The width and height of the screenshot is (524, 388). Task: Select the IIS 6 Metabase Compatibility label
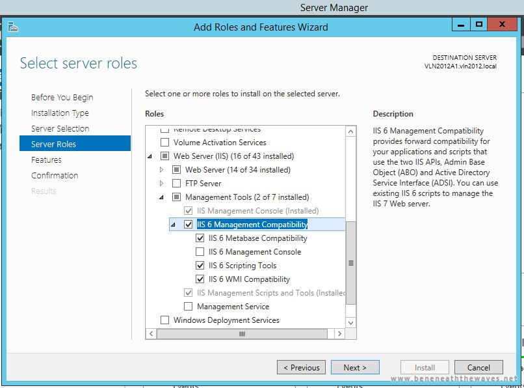[x=257, y=238]
